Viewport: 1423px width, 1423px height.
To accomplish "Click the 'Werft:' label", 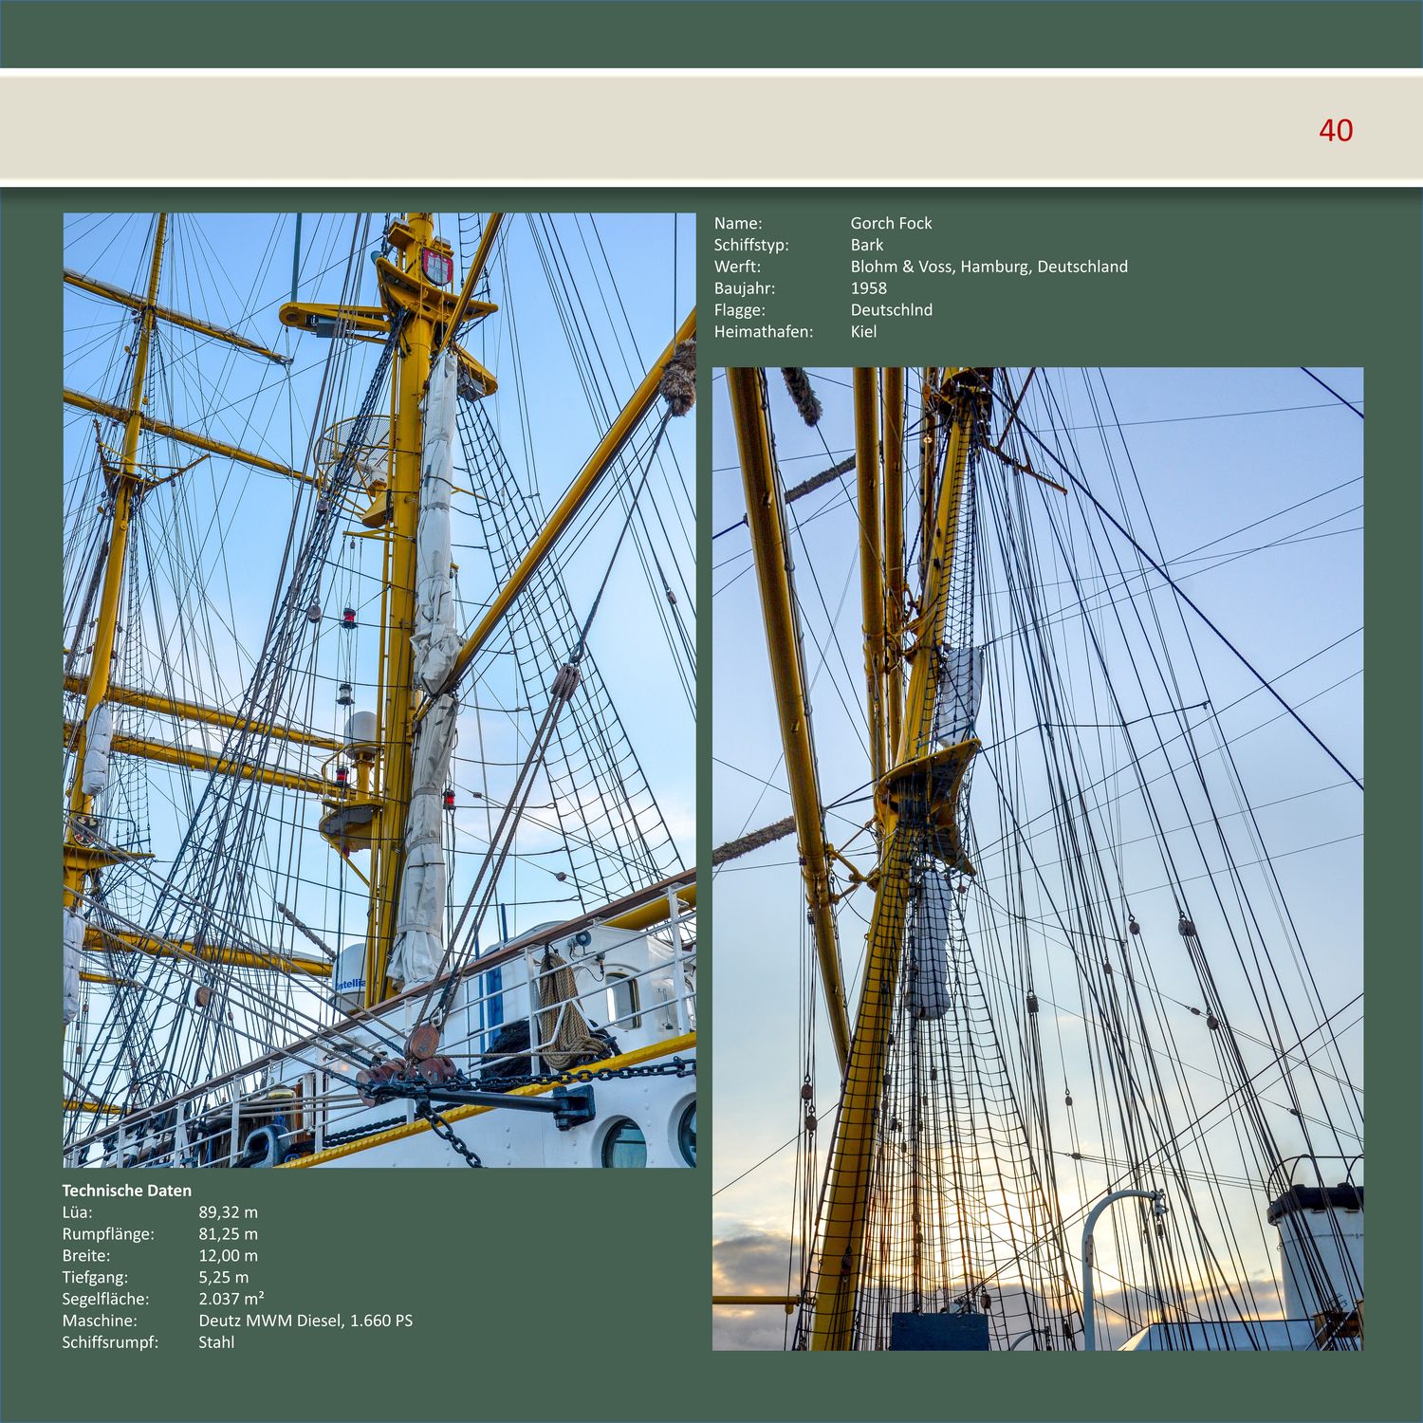I will (737, 267).
